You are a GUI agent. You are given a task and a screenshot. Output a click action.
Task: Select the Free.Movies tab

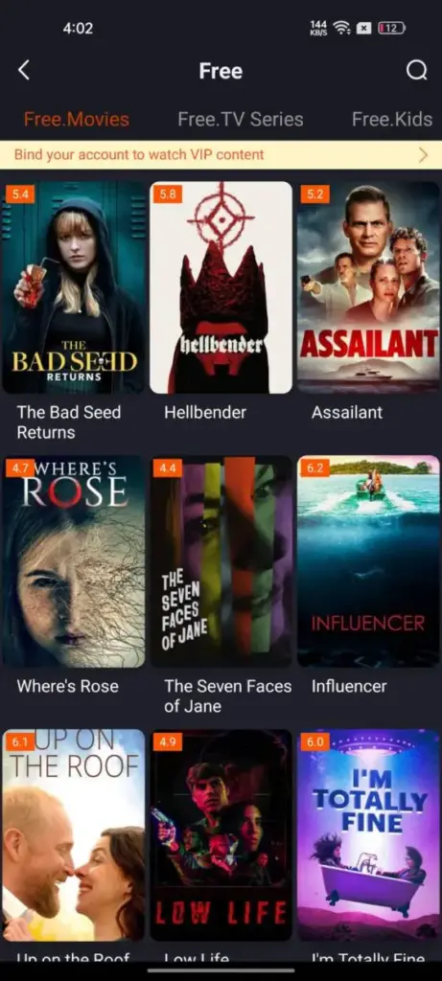pyautogui.click(x=77, y=119)
